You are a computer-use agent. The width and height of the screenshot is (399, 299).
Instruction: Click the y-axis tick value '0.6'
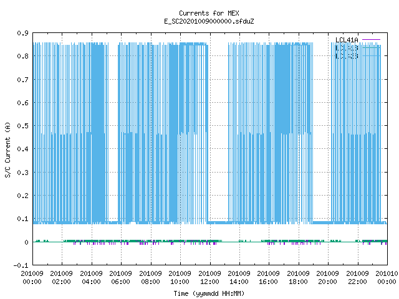pos(22,103)
